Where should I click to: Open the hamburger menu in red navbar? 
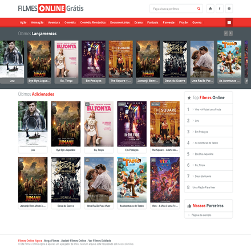[229, 23]
